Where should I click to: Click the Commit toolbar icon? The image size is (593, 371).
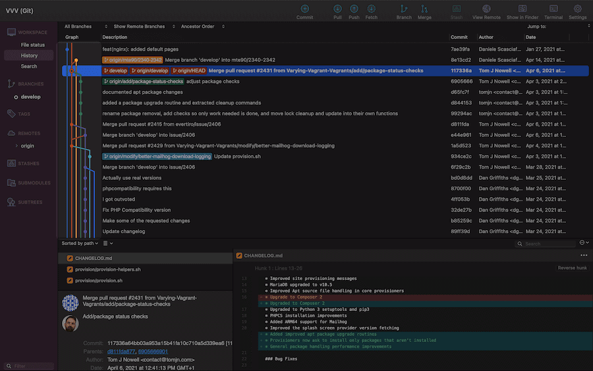tap(304, 9)
